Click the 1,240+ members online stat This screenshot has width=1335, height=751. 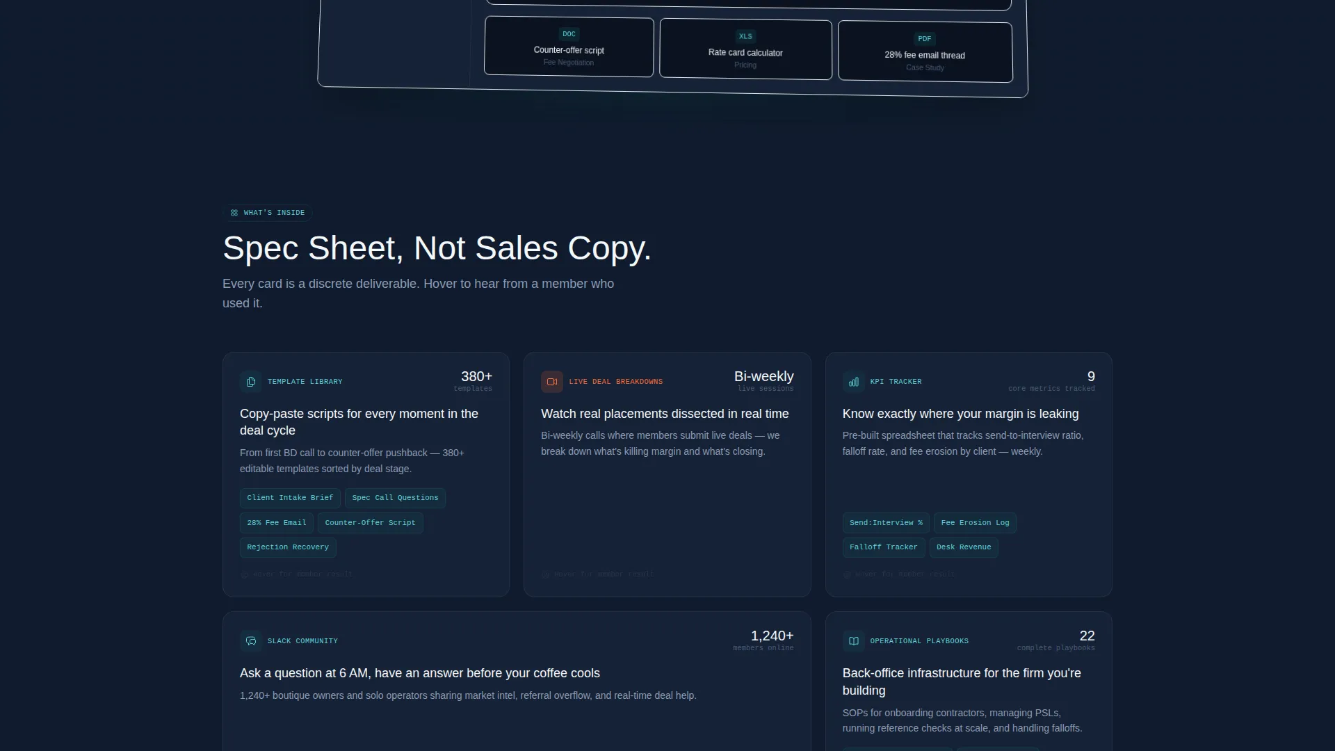click(763, 640)
